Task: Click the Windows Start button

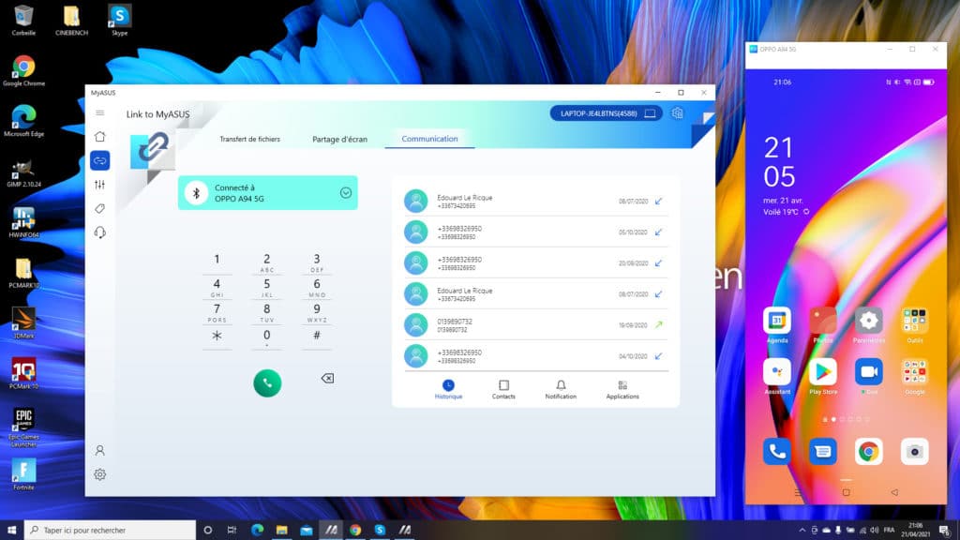Action: pos(11,531)
